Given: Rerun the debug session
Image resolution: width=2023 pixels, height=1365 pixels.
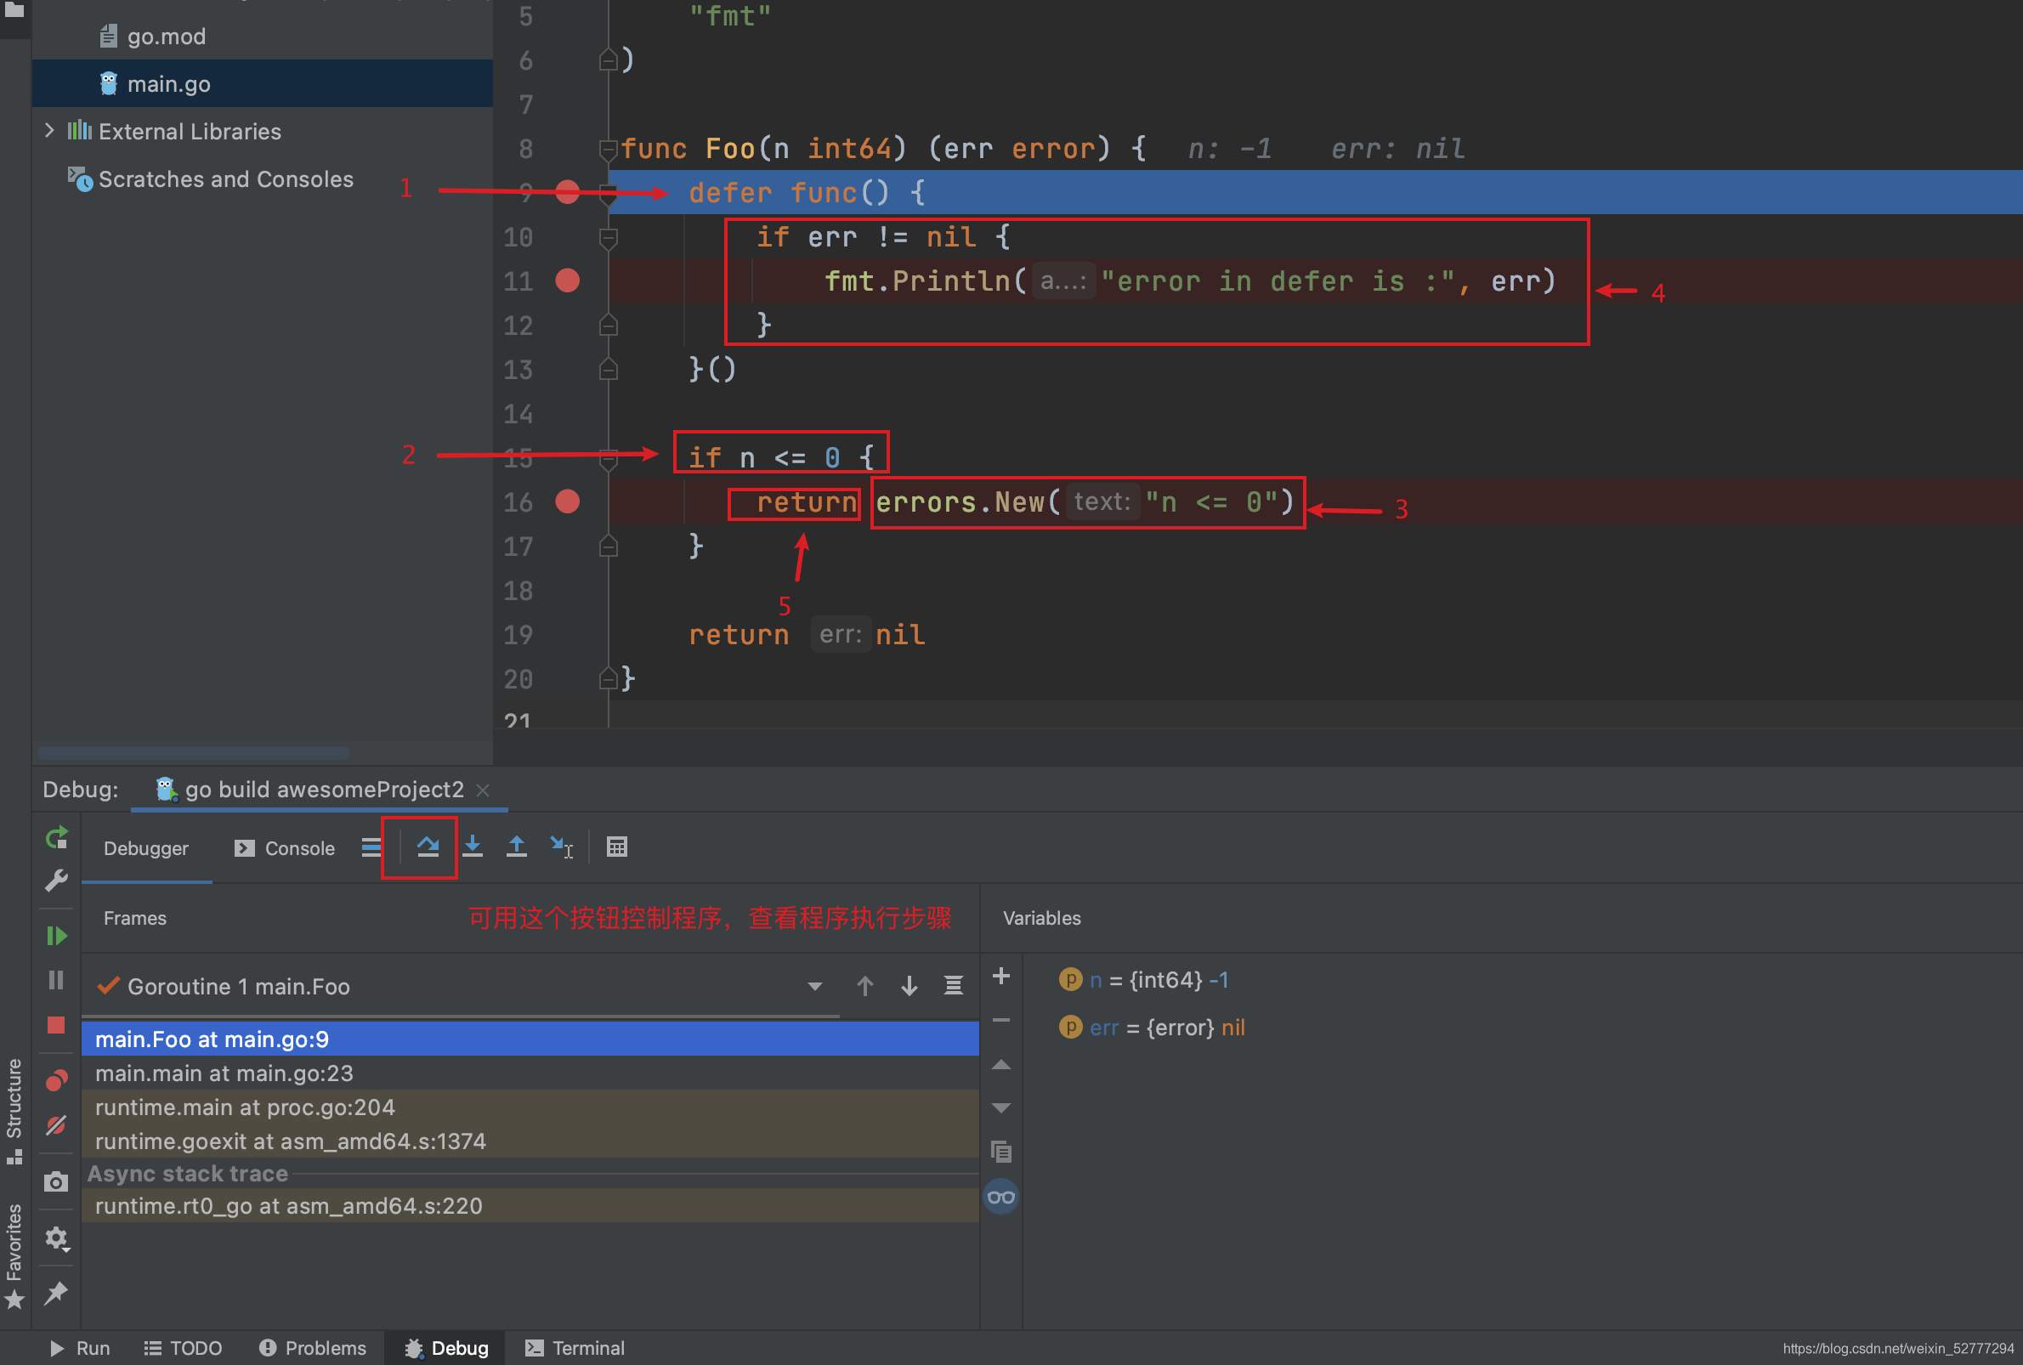Looking at the screenshot, I should click(57, 837).
